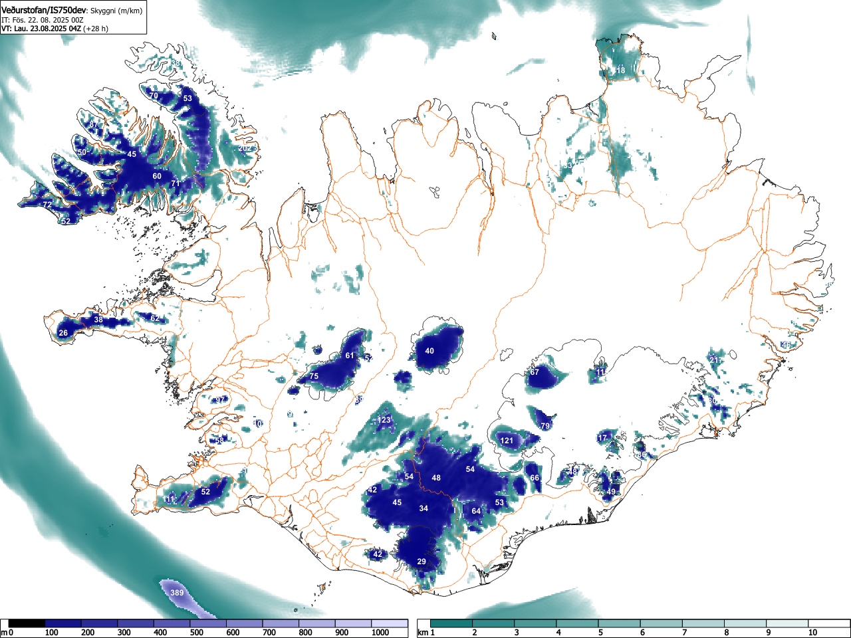The width and height of the screenshot is (851, 638).
Task: Click the '300' tick on metre scale
Action: [x=124, y=632]
